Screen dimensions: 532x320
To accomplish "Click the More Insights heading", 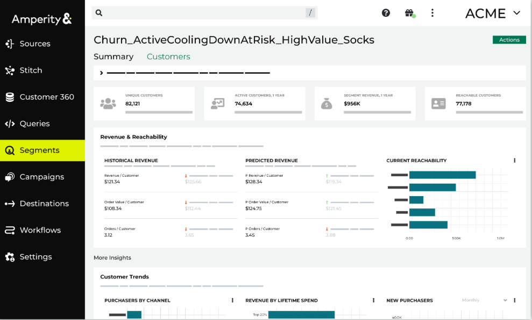I will 112,258.
